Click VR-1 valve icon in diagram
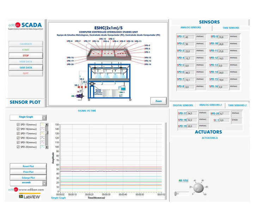 (79, 87)
